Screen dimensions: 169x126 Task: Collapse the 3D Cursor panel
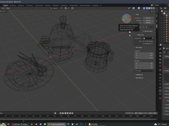(x=135, y=48)
